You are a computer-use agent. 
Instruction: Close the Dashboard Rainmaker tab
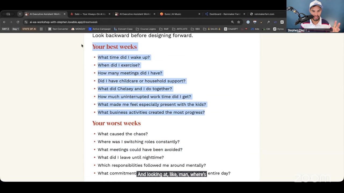[244, 14]
